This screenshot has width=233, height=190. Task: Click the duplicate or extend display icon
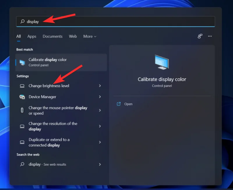point(22,142)
